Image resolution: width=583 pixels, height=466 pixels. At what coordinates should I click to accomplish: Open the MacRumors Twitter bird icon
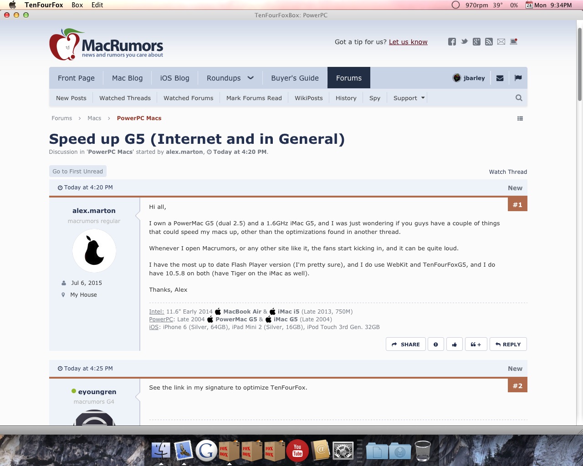click(464, 42)
